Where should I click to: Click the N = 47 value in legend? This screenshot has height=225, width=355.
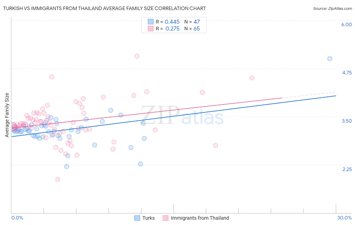tap(192, 22)
